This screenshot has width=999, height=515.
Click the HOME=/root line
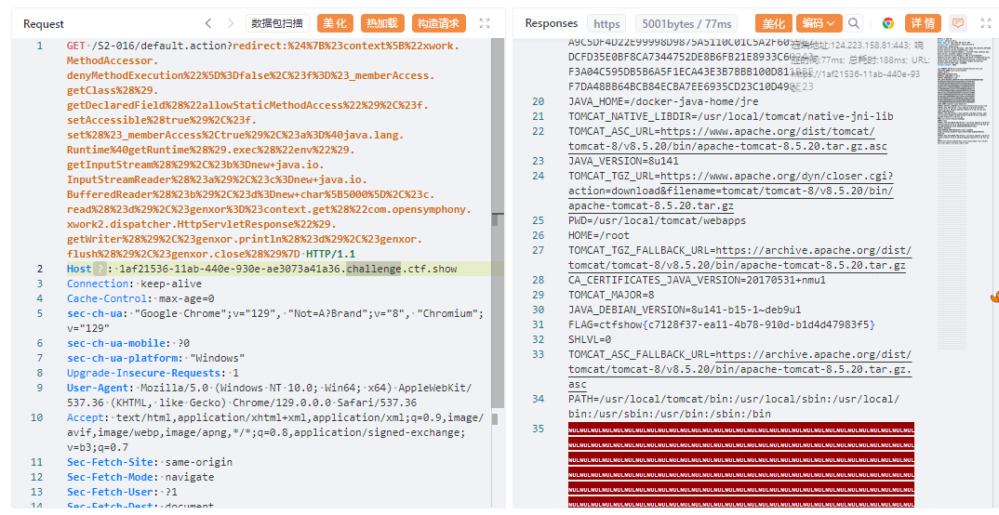click(599, 235)
